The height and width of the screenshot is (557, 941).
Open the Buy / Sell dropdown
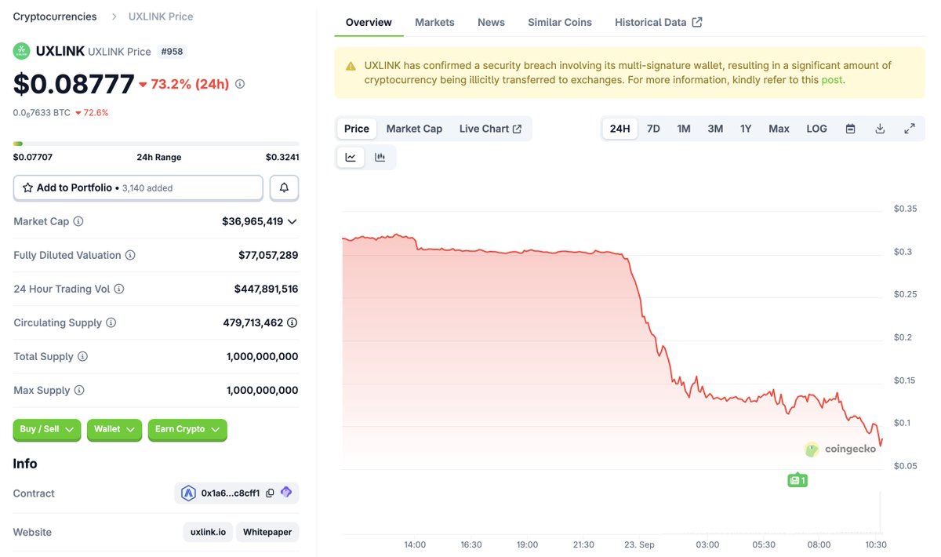click(47, 429)
